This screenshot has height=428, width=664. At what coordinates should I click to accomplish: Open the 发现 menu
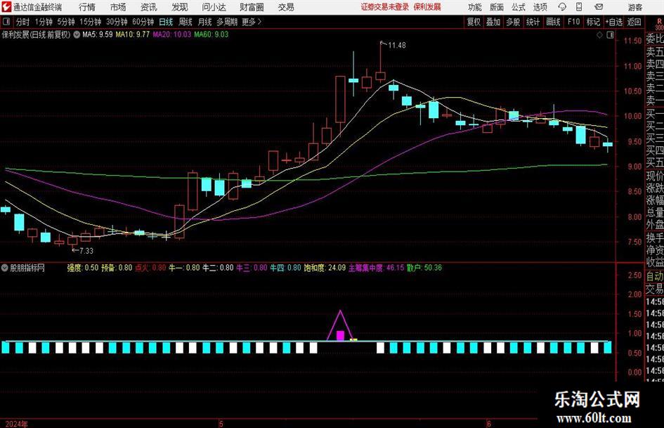[180, 7]
